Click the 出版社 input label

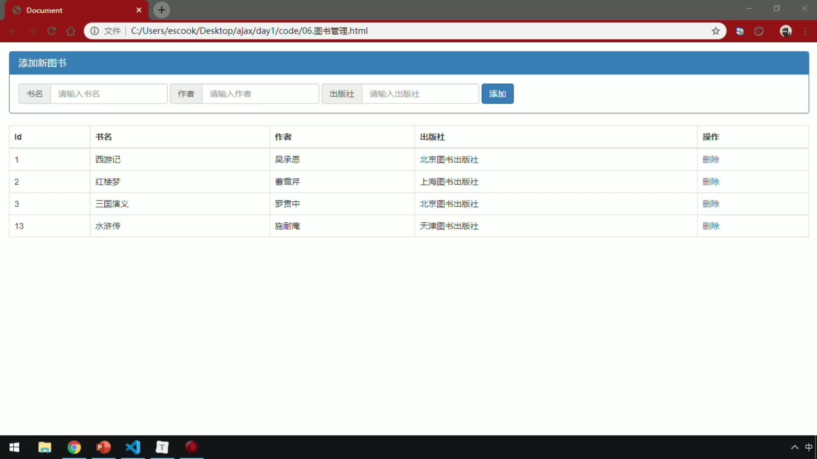click(x=342, y=94)
